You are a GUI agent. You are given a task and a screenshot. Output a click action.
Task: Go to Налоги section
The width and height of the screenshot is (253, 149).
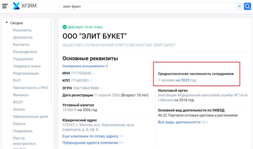point(19,124)
